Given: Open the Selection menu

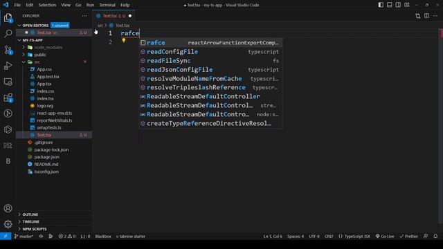Looking at the screenshot, I should click(47, 5).
